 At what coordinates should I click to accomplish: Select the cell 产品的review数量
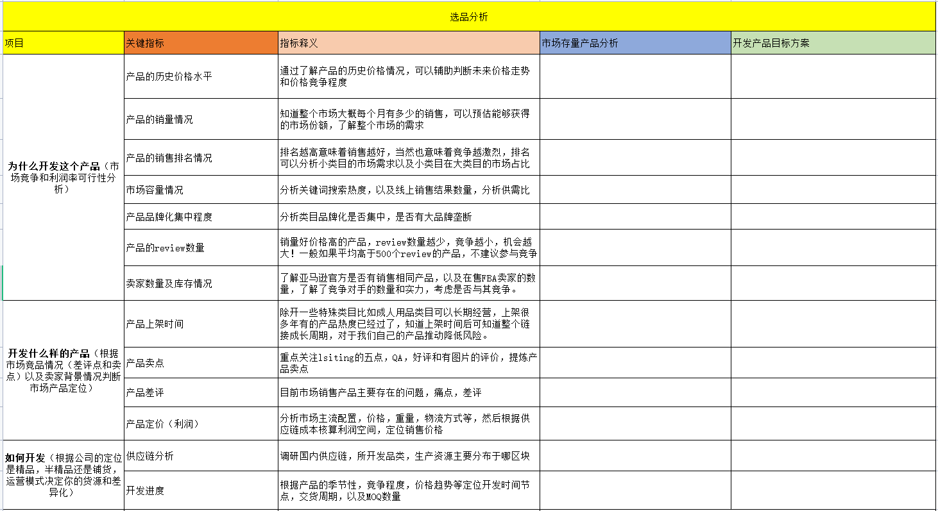point(201,247)
